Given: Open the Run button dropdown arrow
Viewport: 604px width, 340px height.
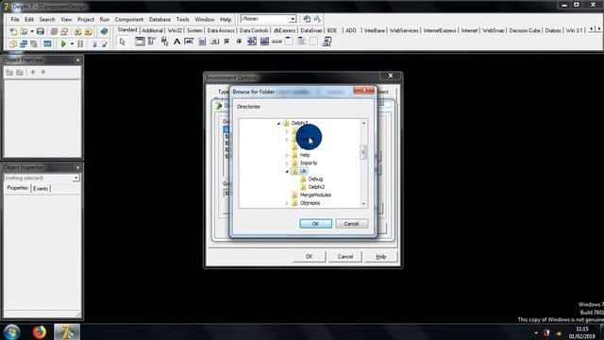Looking at the screenshot, I should [x=72, y=44].
